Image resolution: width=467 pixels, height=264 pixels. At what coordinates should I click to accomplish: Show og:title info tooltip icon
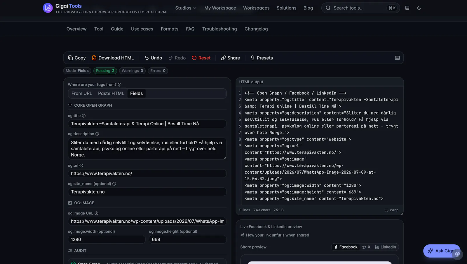pyautogui.click(x=84, y=116)
